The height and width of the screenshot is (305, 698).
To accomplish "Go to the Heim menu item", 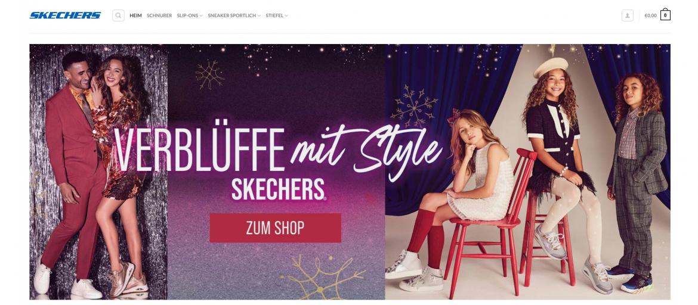I will pyautogui.click(x=136, y=15).
